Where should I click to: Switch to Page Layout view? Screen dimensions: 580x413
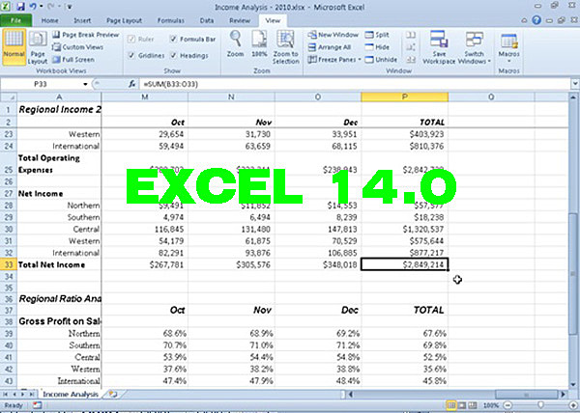point(38,48)
